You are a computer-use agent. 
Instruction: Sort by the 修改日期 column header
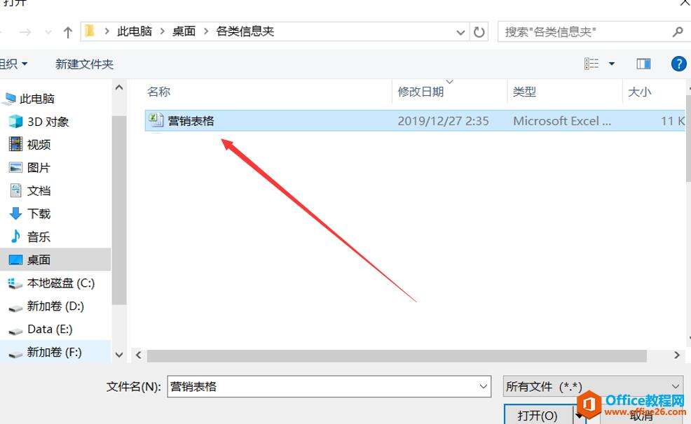(x=420, y=92)
